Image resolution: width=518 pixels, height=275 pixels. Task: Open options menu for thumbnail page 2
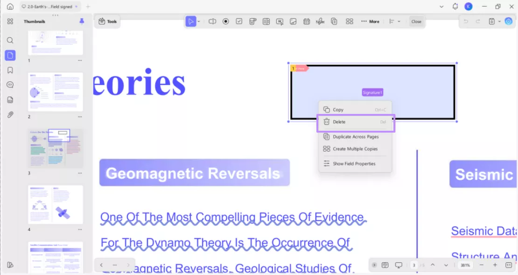(x=80, y=117)
